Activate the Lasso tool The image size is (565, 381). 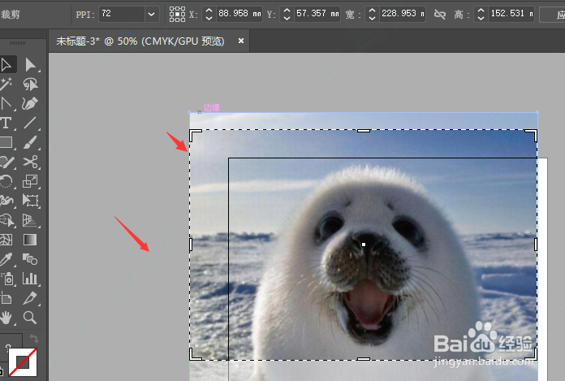pyautogui.click(x=31, y=84)
